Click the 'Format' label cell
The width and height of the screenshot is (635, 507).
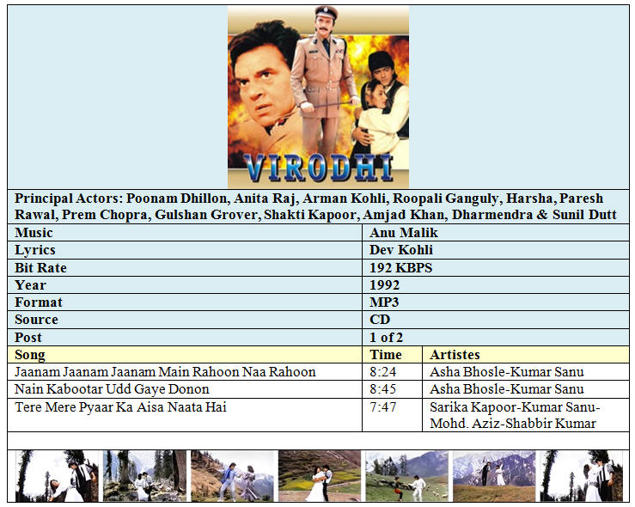185,302
